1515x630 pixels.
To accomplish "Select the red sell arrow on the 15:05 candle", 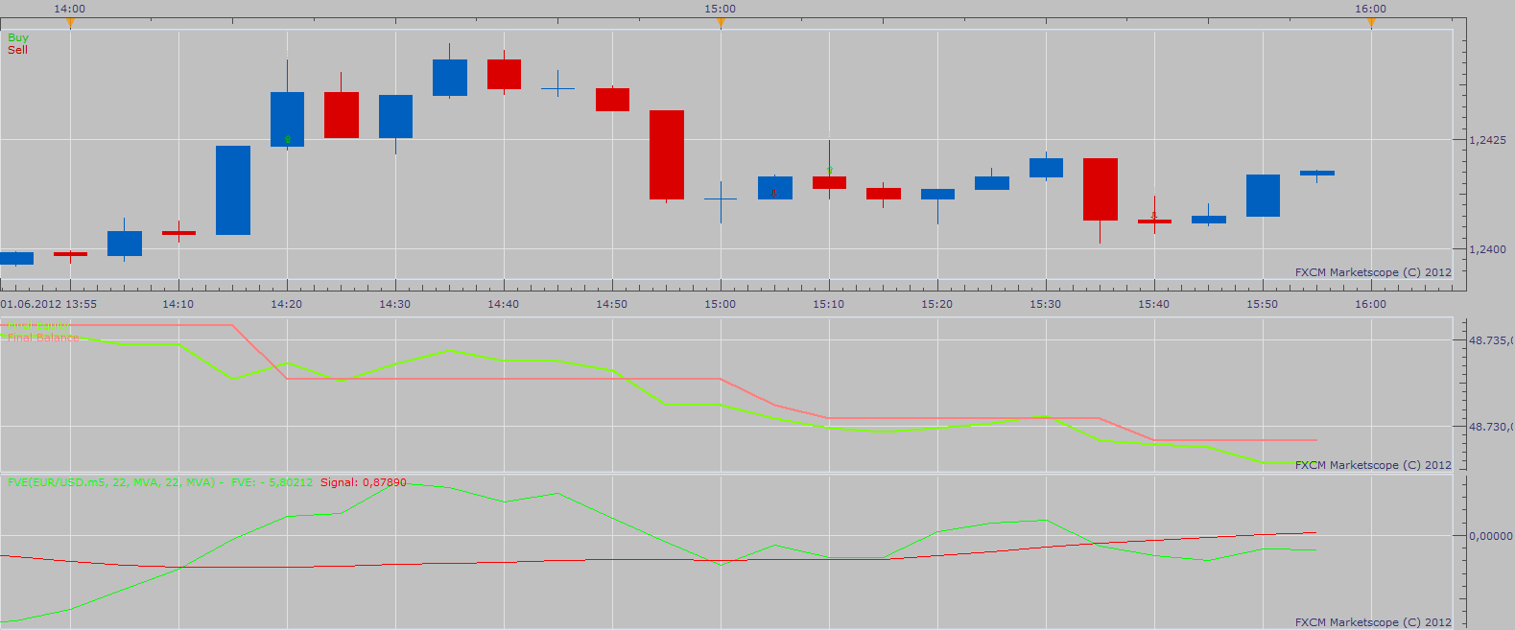I will 774,193.
